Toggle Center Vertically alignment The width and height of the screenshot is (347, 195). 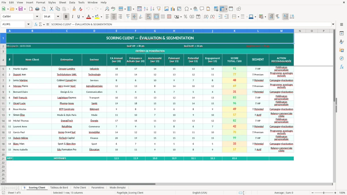[134, 17]
